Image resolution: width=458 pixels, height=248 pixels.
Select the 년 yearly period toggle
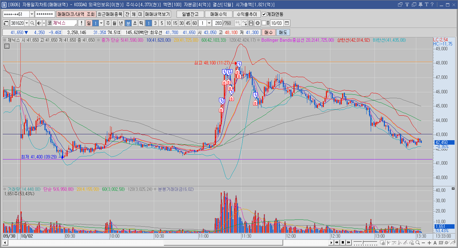coord(121,23)
